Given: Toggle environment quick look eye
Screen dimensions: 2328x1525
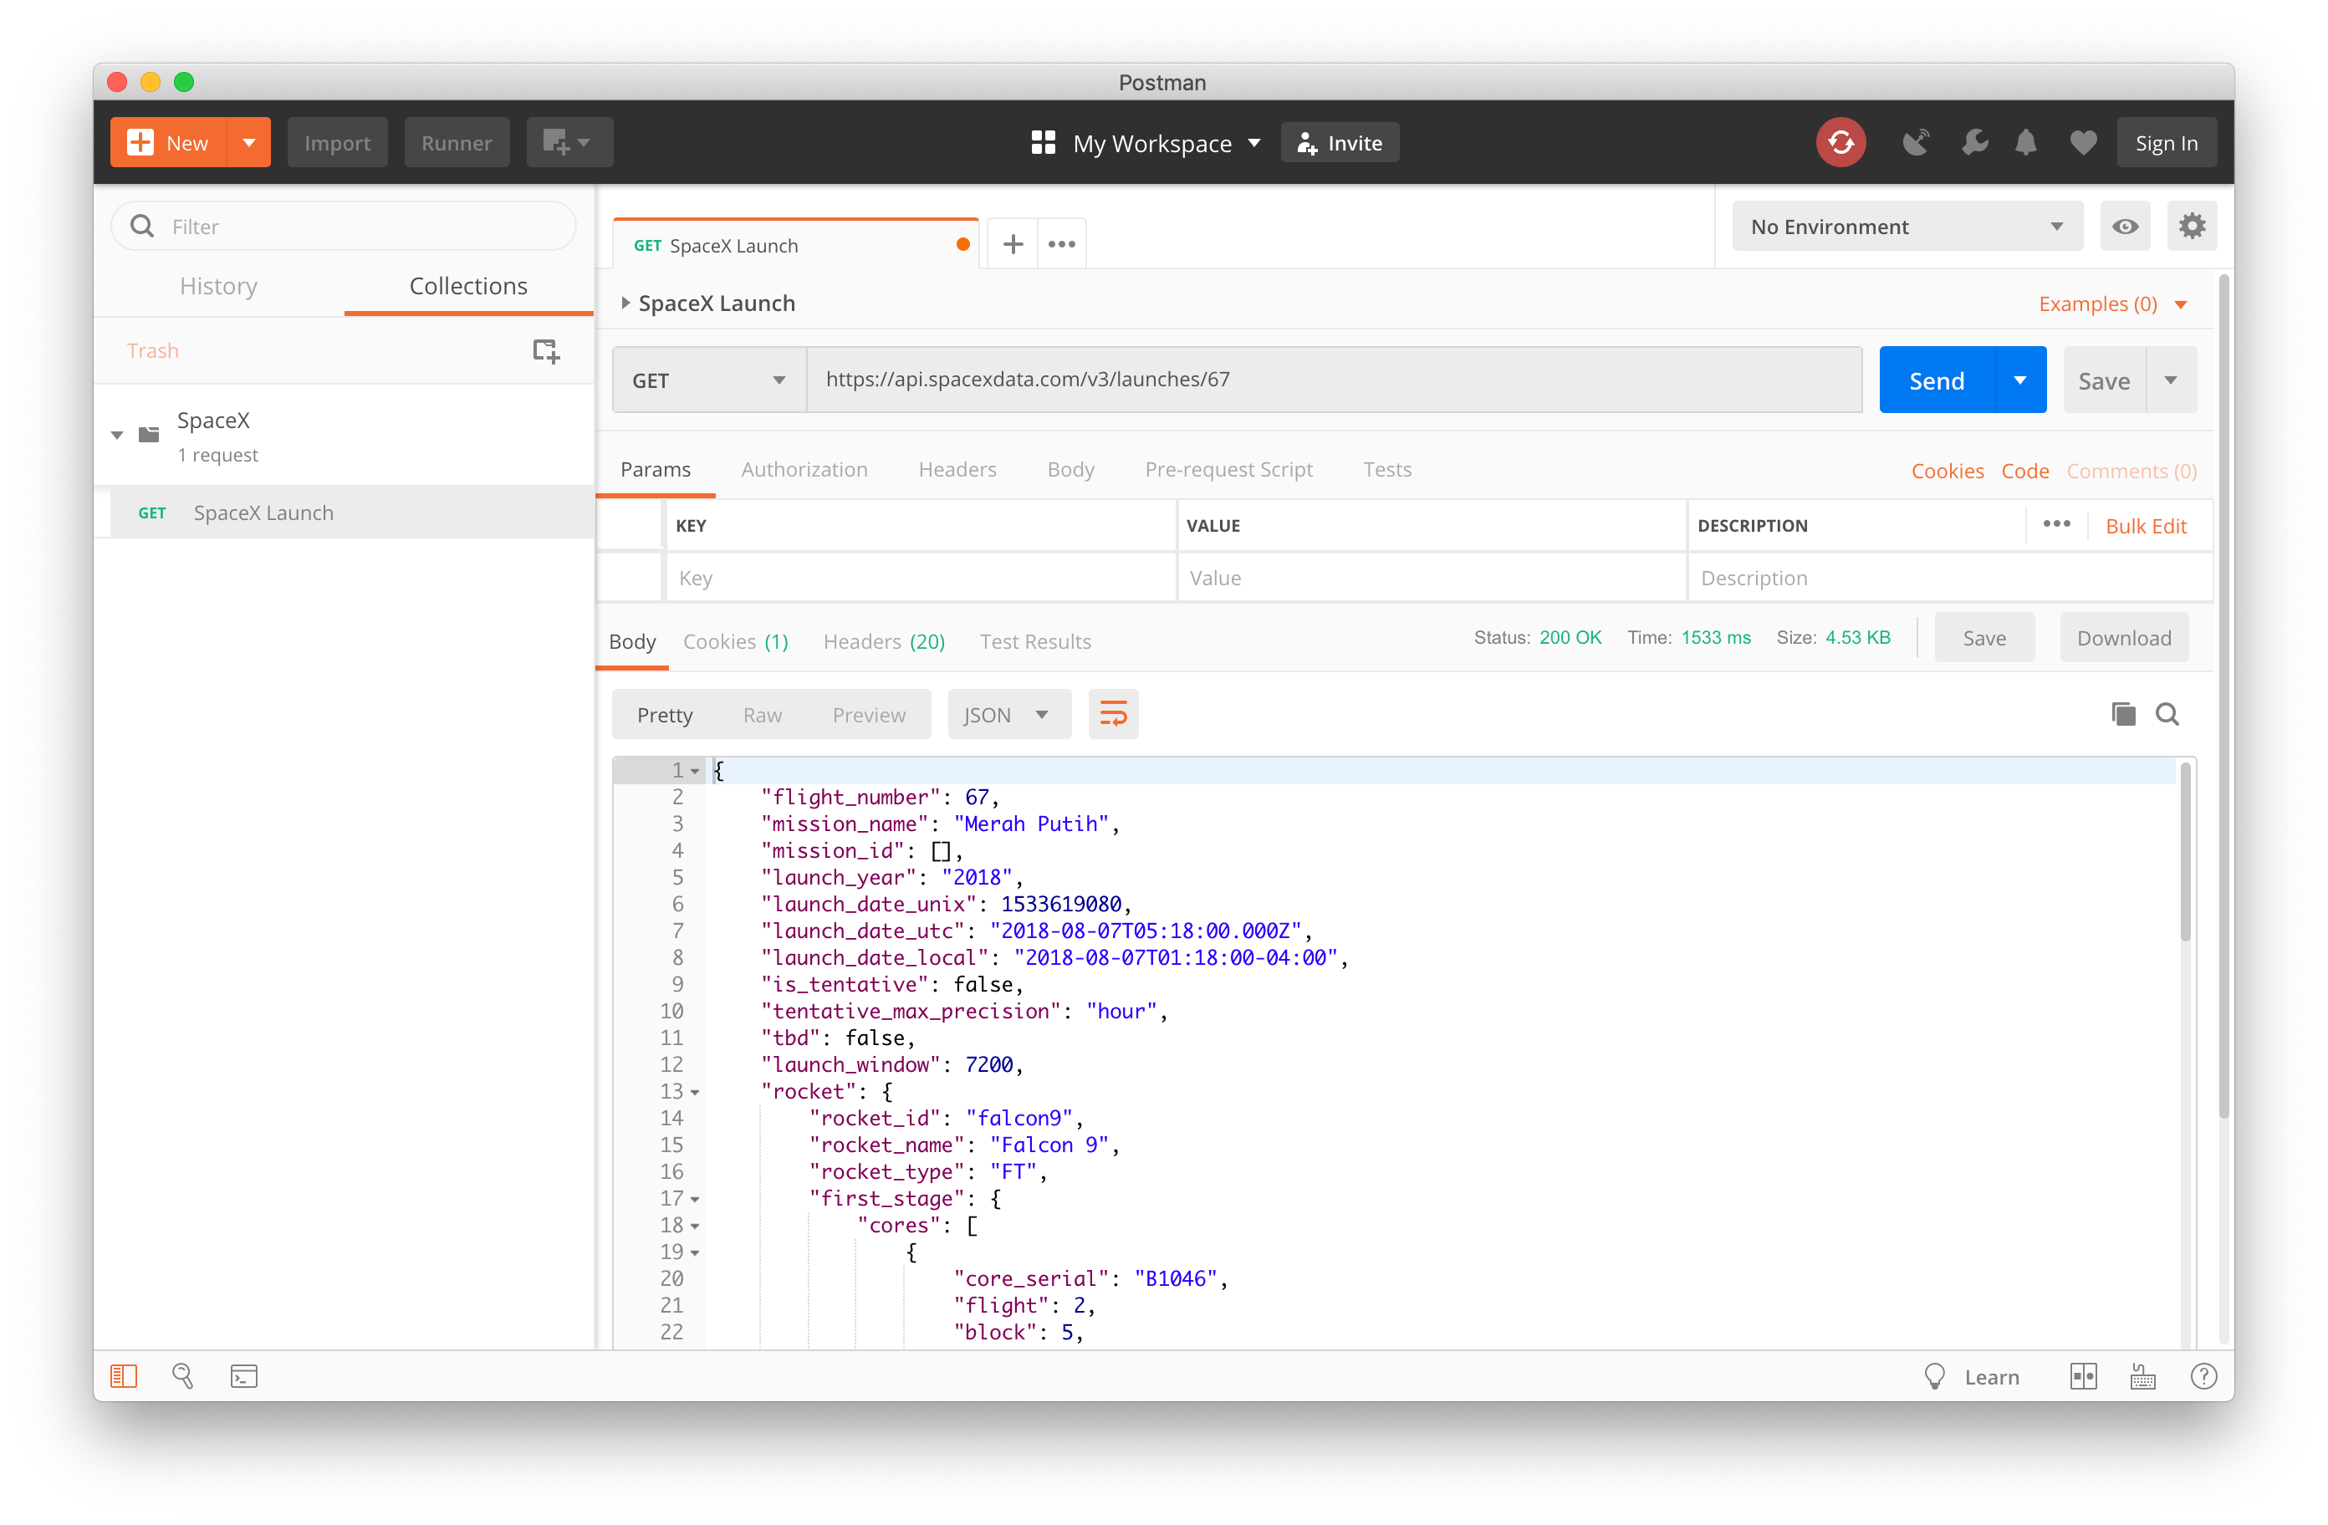Looking at the screenshot, I should tap(2125, 227).
